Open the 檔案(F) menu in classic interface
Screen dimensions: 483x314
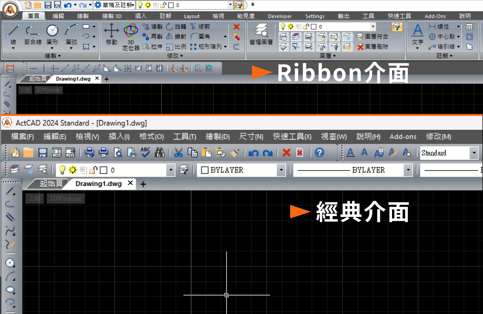(23, 137)
